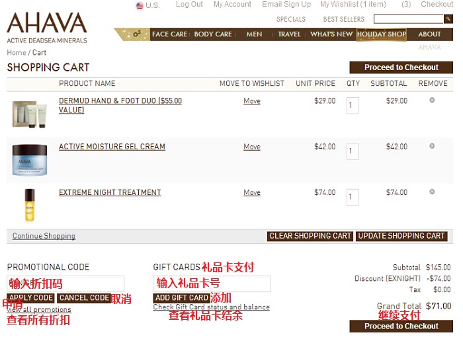Click the Active Moisture Gel Cream thumbnail
The height and width of the screenshot is (343, 463).
click(x=30, y=160)
